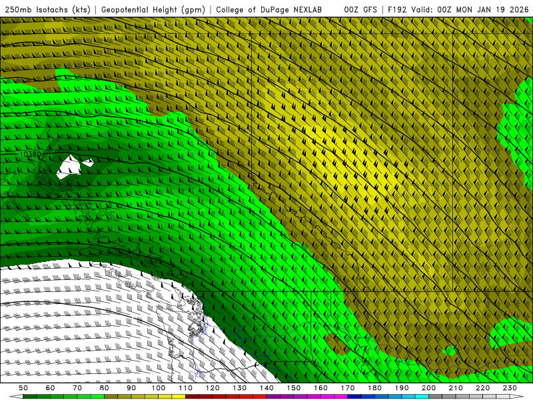Image resolution: width=533 pixels, height=400 pixels.
Task: Click the bright yellow swatch just left of 110
Action: [179, 397]
